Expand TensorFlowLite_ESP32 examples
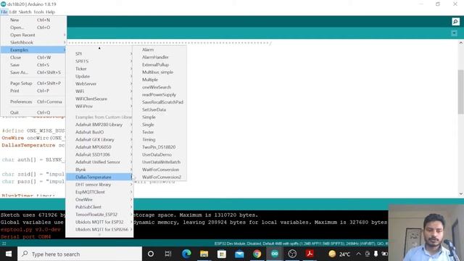 tap(99, 215)
